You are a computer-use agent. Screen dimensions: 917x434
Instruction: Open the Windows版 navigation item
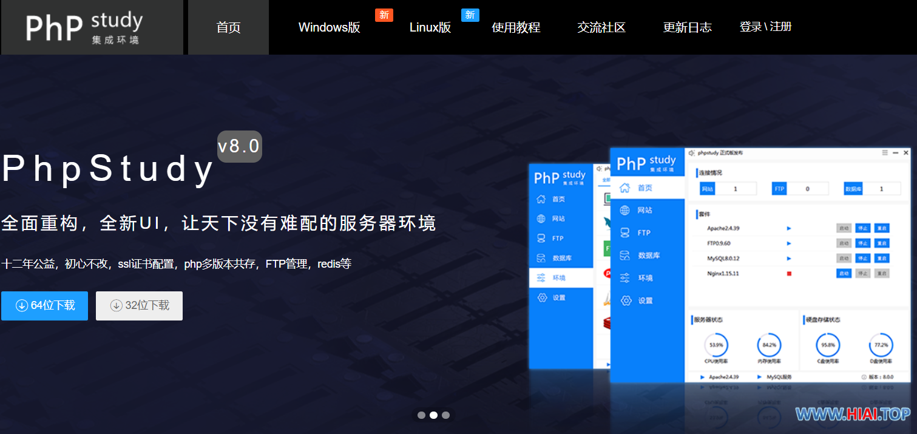pyautogui.click(x=330, y=27)
